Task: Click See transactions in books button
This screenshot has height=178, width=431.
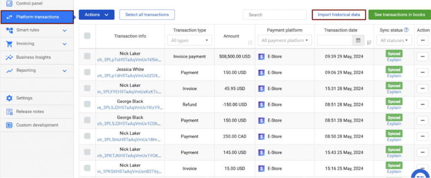Action: point(399,15)
